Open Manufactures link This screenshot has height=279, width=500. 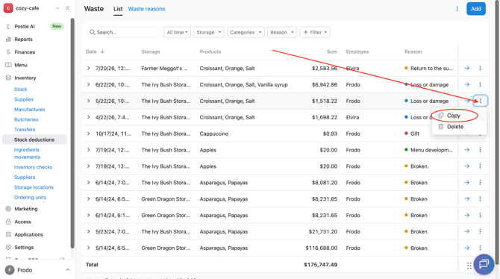coord(29,110)
